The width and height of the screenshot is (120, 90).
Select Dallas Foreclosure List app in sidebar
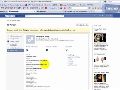click(x=16, y=36)
